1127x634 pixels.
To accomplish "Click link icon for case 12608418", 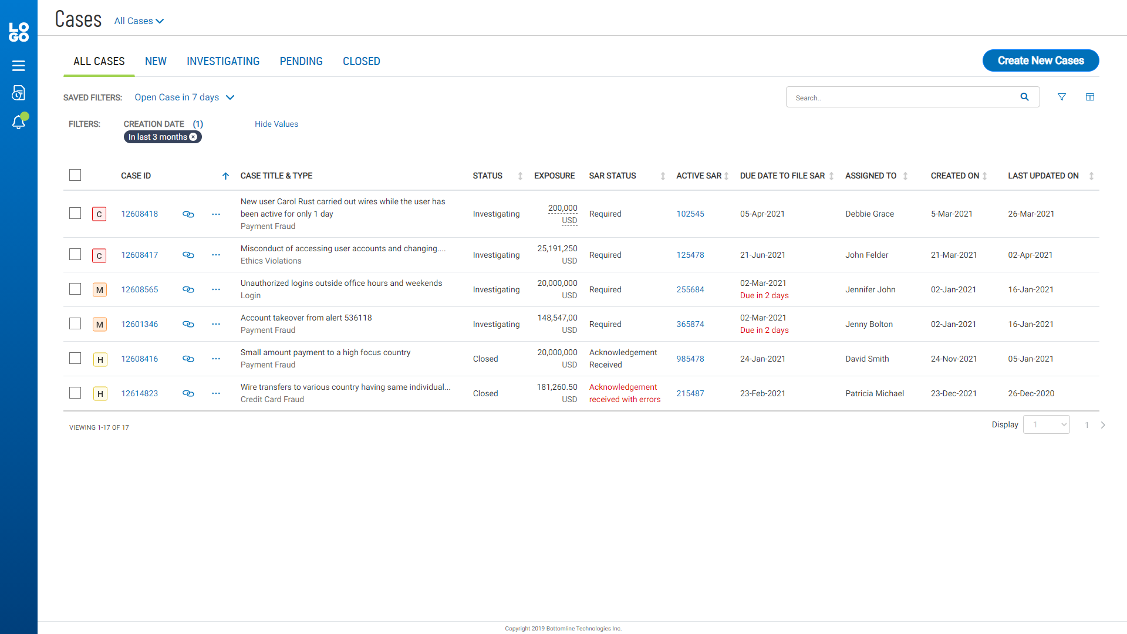I will pos(188,214).
